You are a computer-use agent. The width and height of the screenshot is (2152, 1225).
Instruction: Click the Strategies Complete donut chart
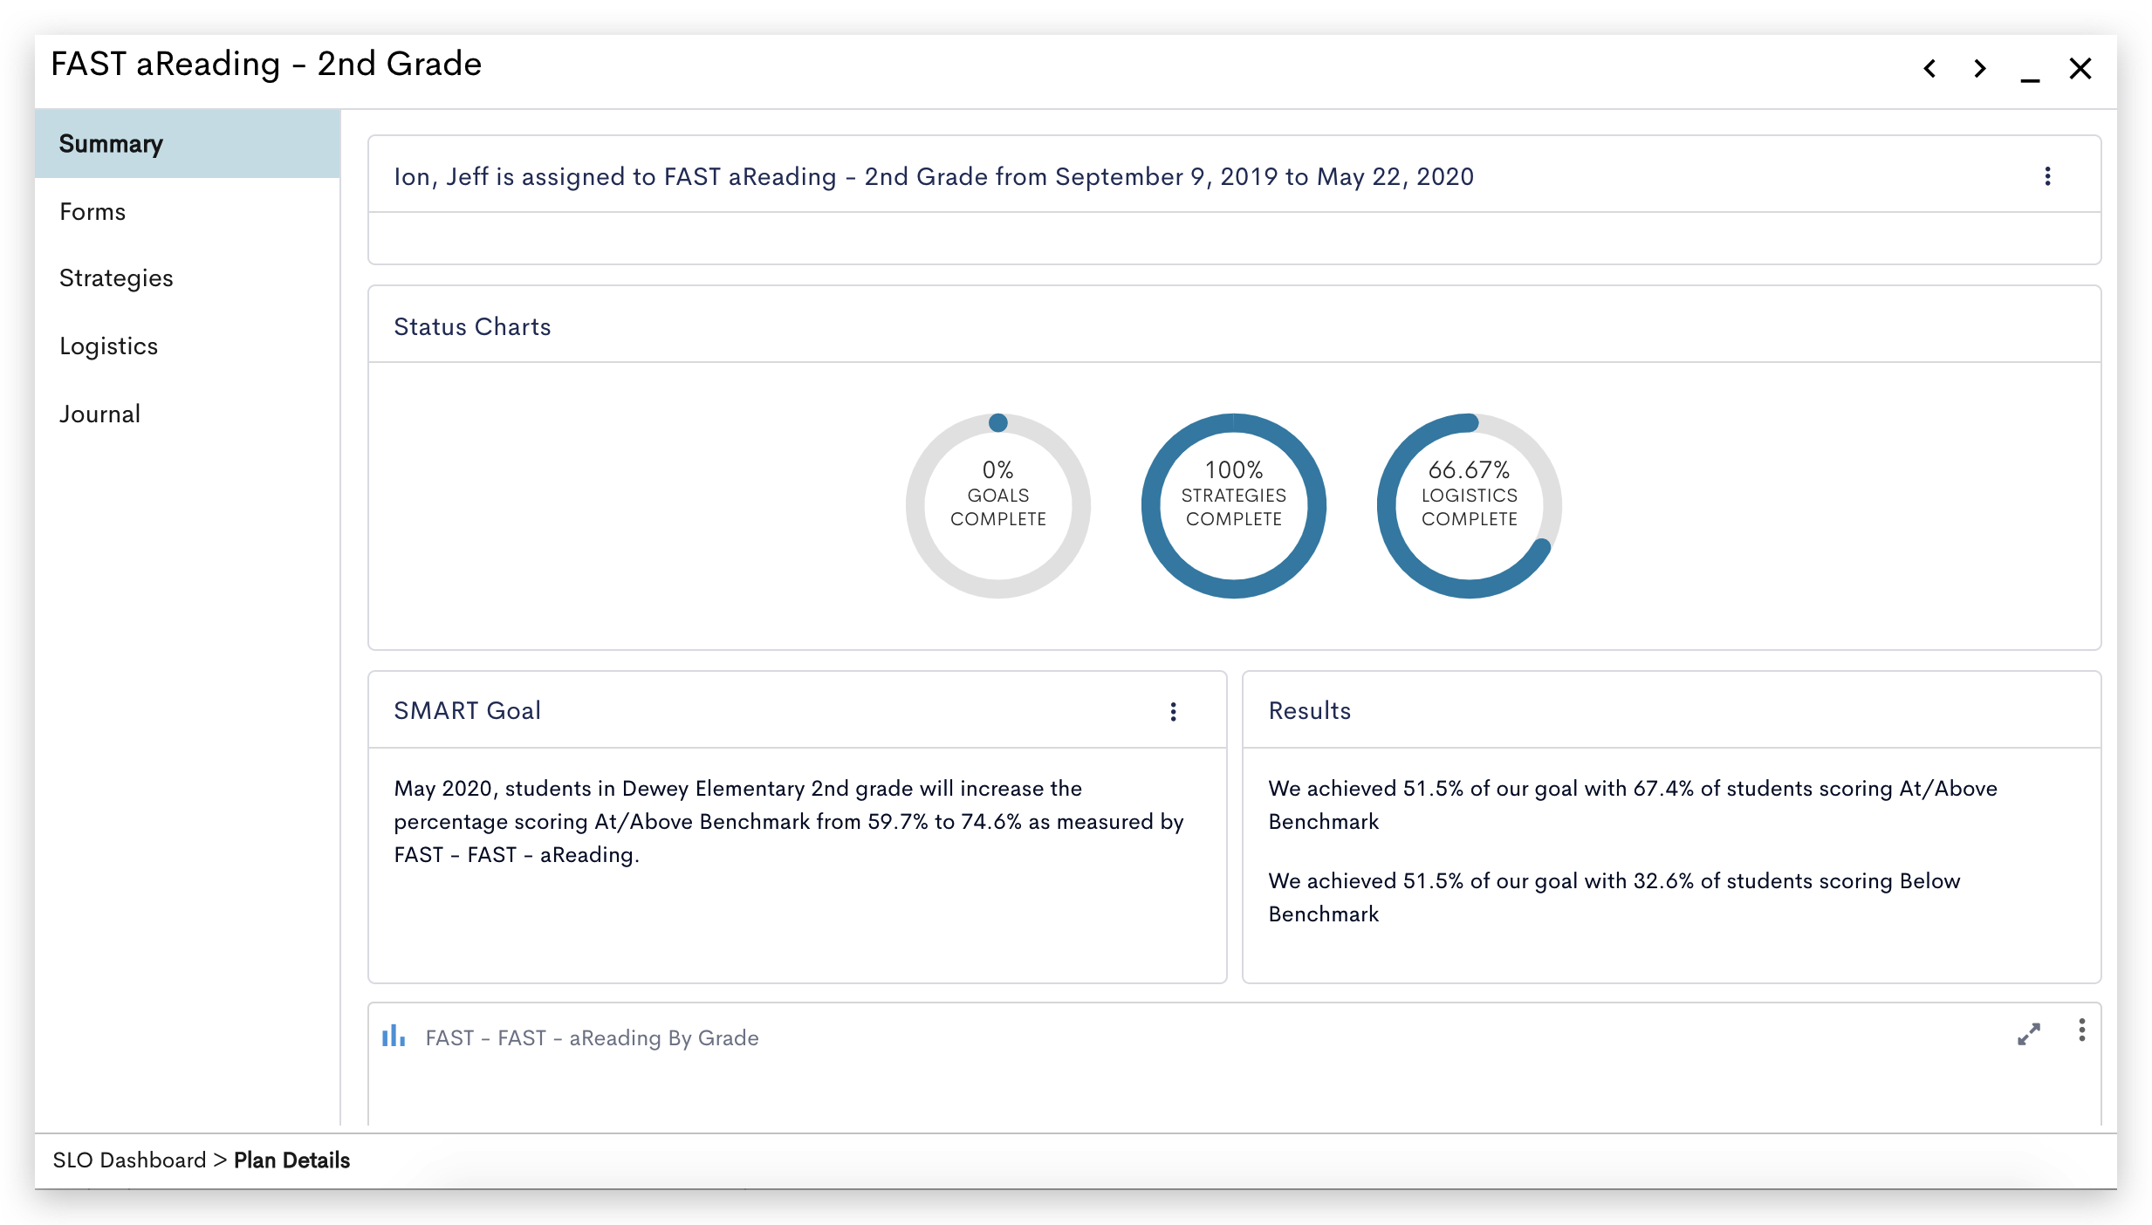click(x=1233, y=505)
